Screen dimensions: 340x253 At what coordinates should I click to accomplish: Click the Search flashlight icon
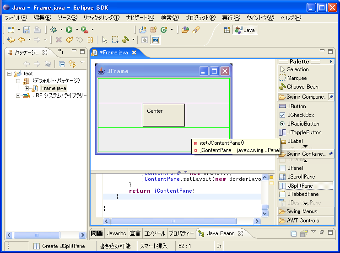196,30
